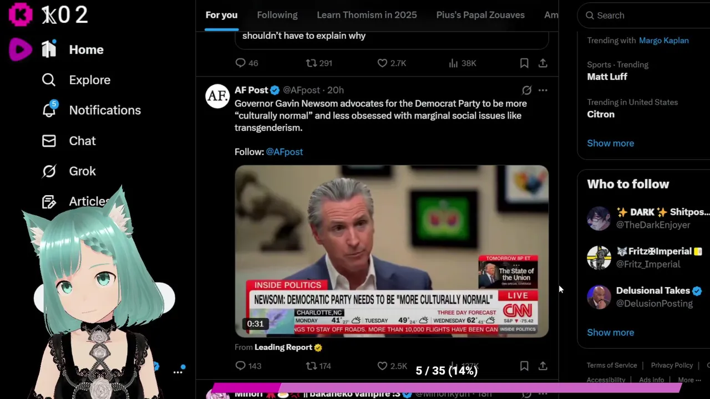Open Pius's Papal Zouaves tab
The width and height of the screenshot is (710, 399).
point(480,15)
